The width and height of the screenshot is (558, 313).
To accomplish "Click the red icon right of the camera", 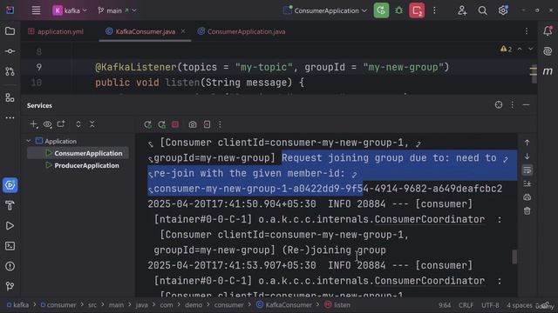I will [x=207, y=124].
